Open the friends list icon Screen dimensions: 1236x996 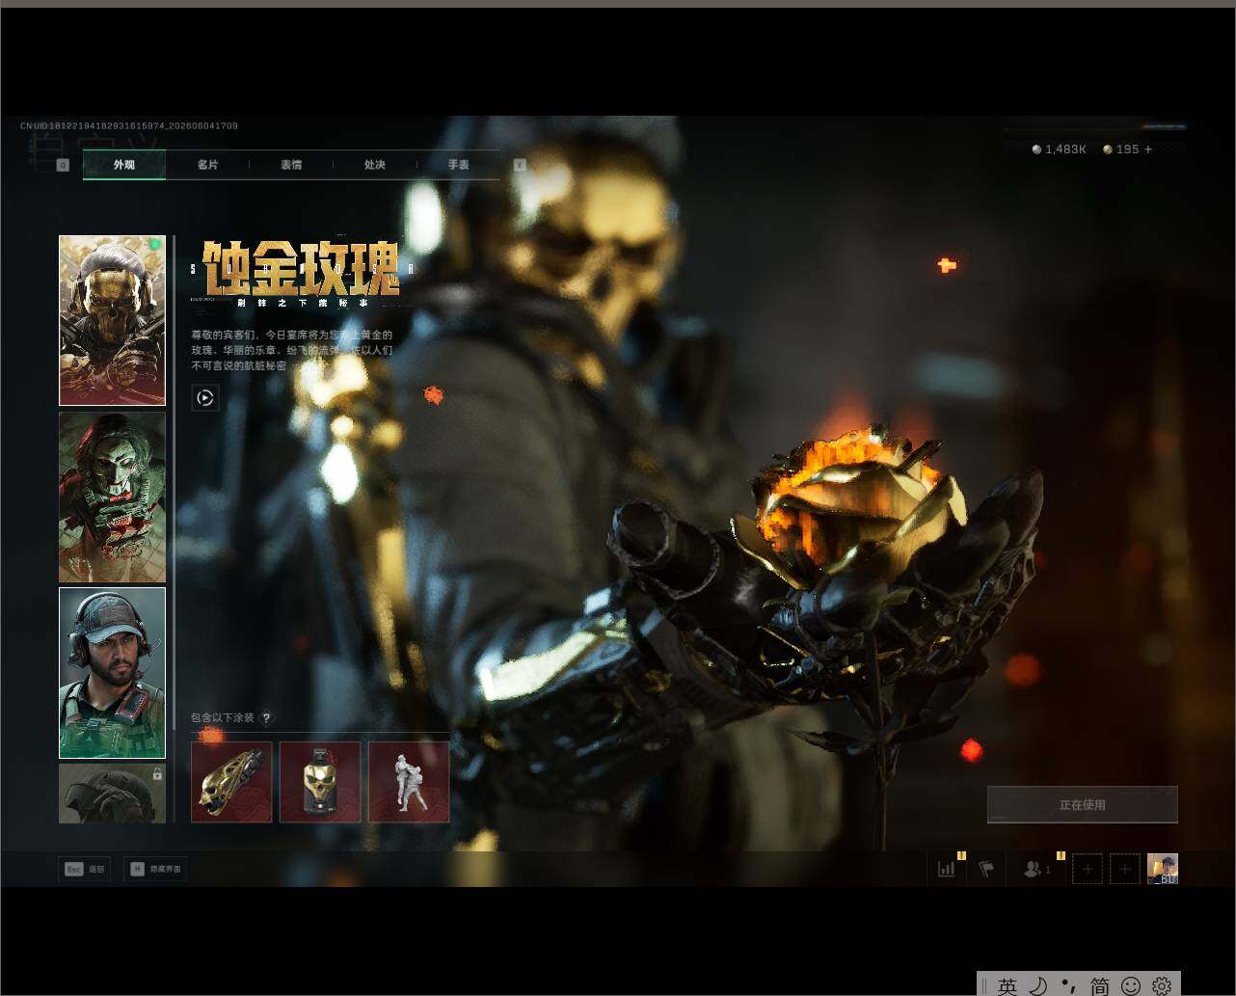click(1036, 869)
